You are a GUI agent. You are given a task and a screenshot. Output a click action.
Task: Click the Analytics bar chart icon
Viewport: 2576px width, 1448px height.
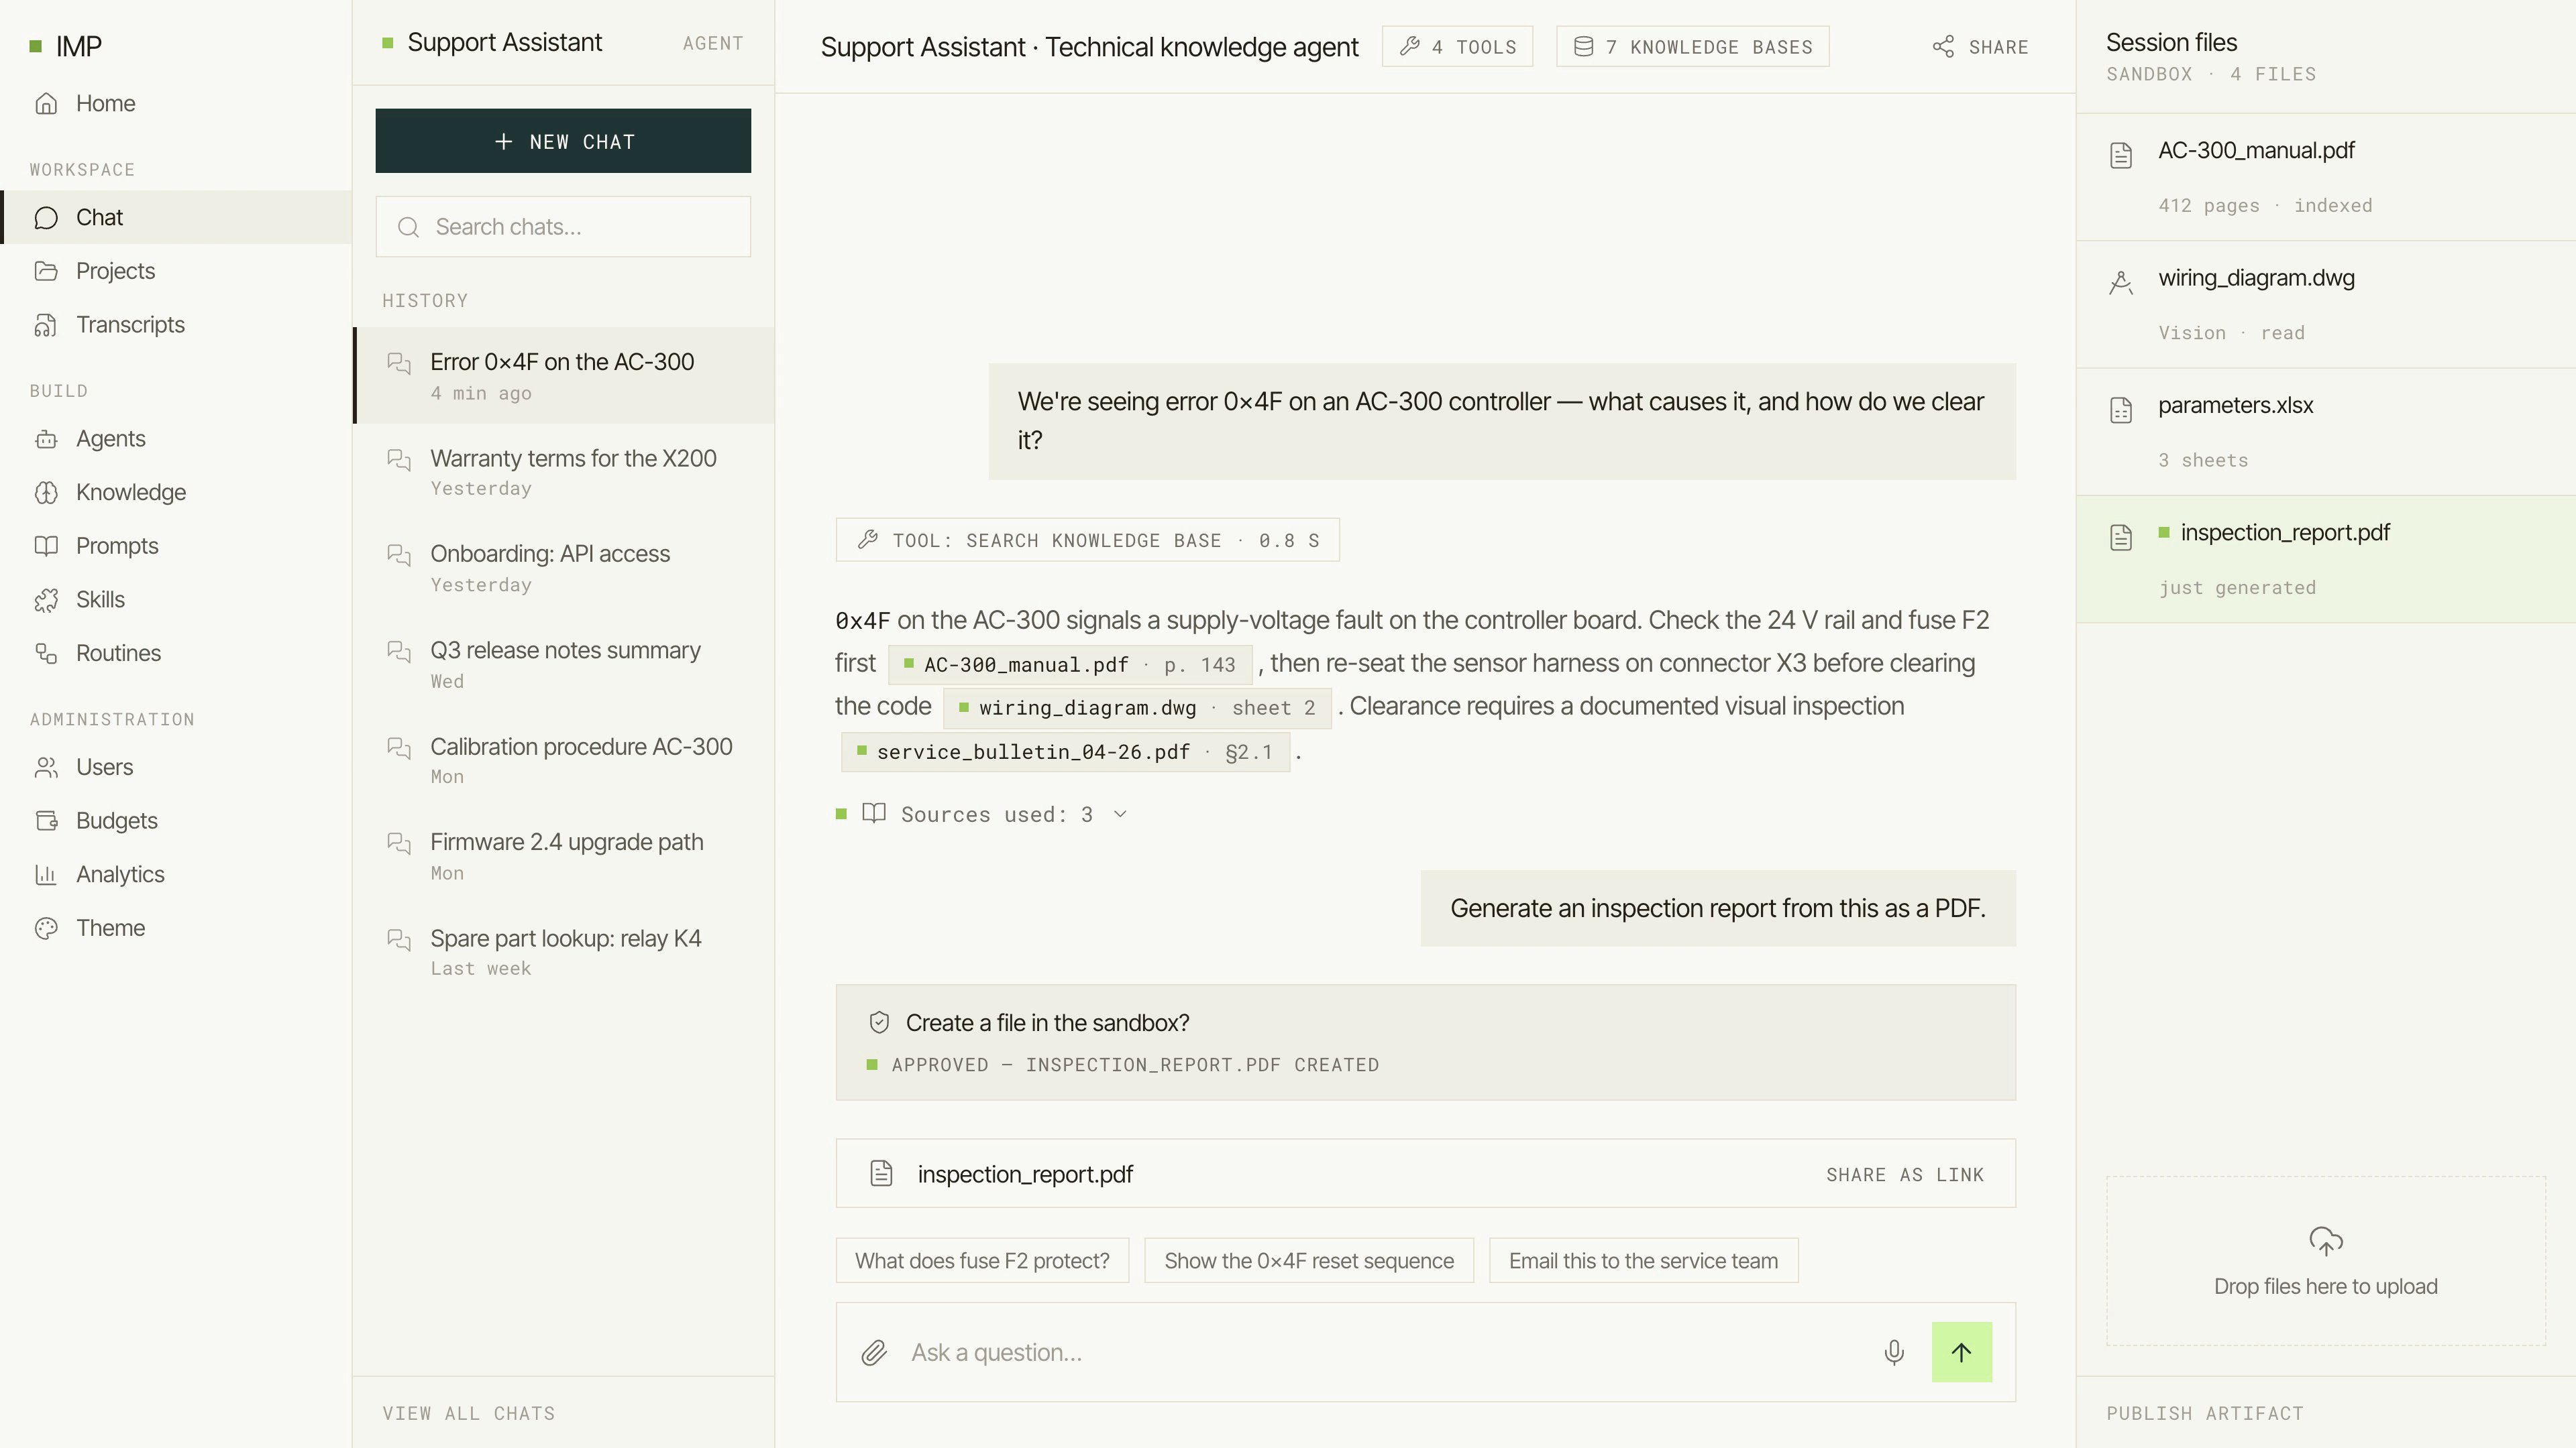coord(46,874)
